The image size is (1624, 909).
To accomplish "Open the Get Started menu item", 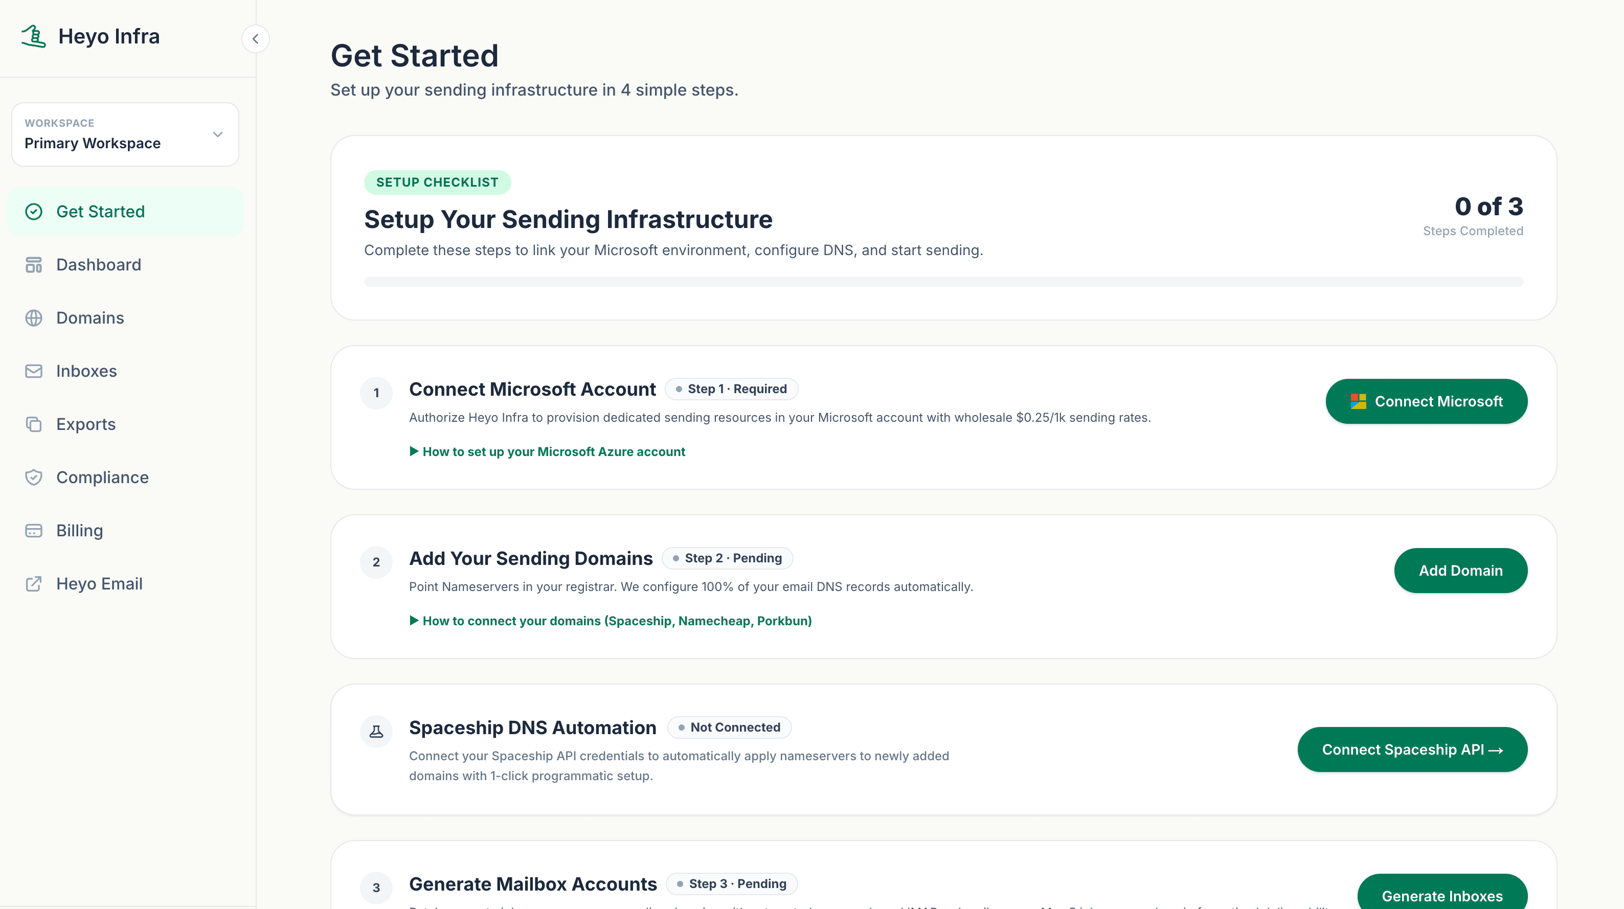I will (125, 212).
